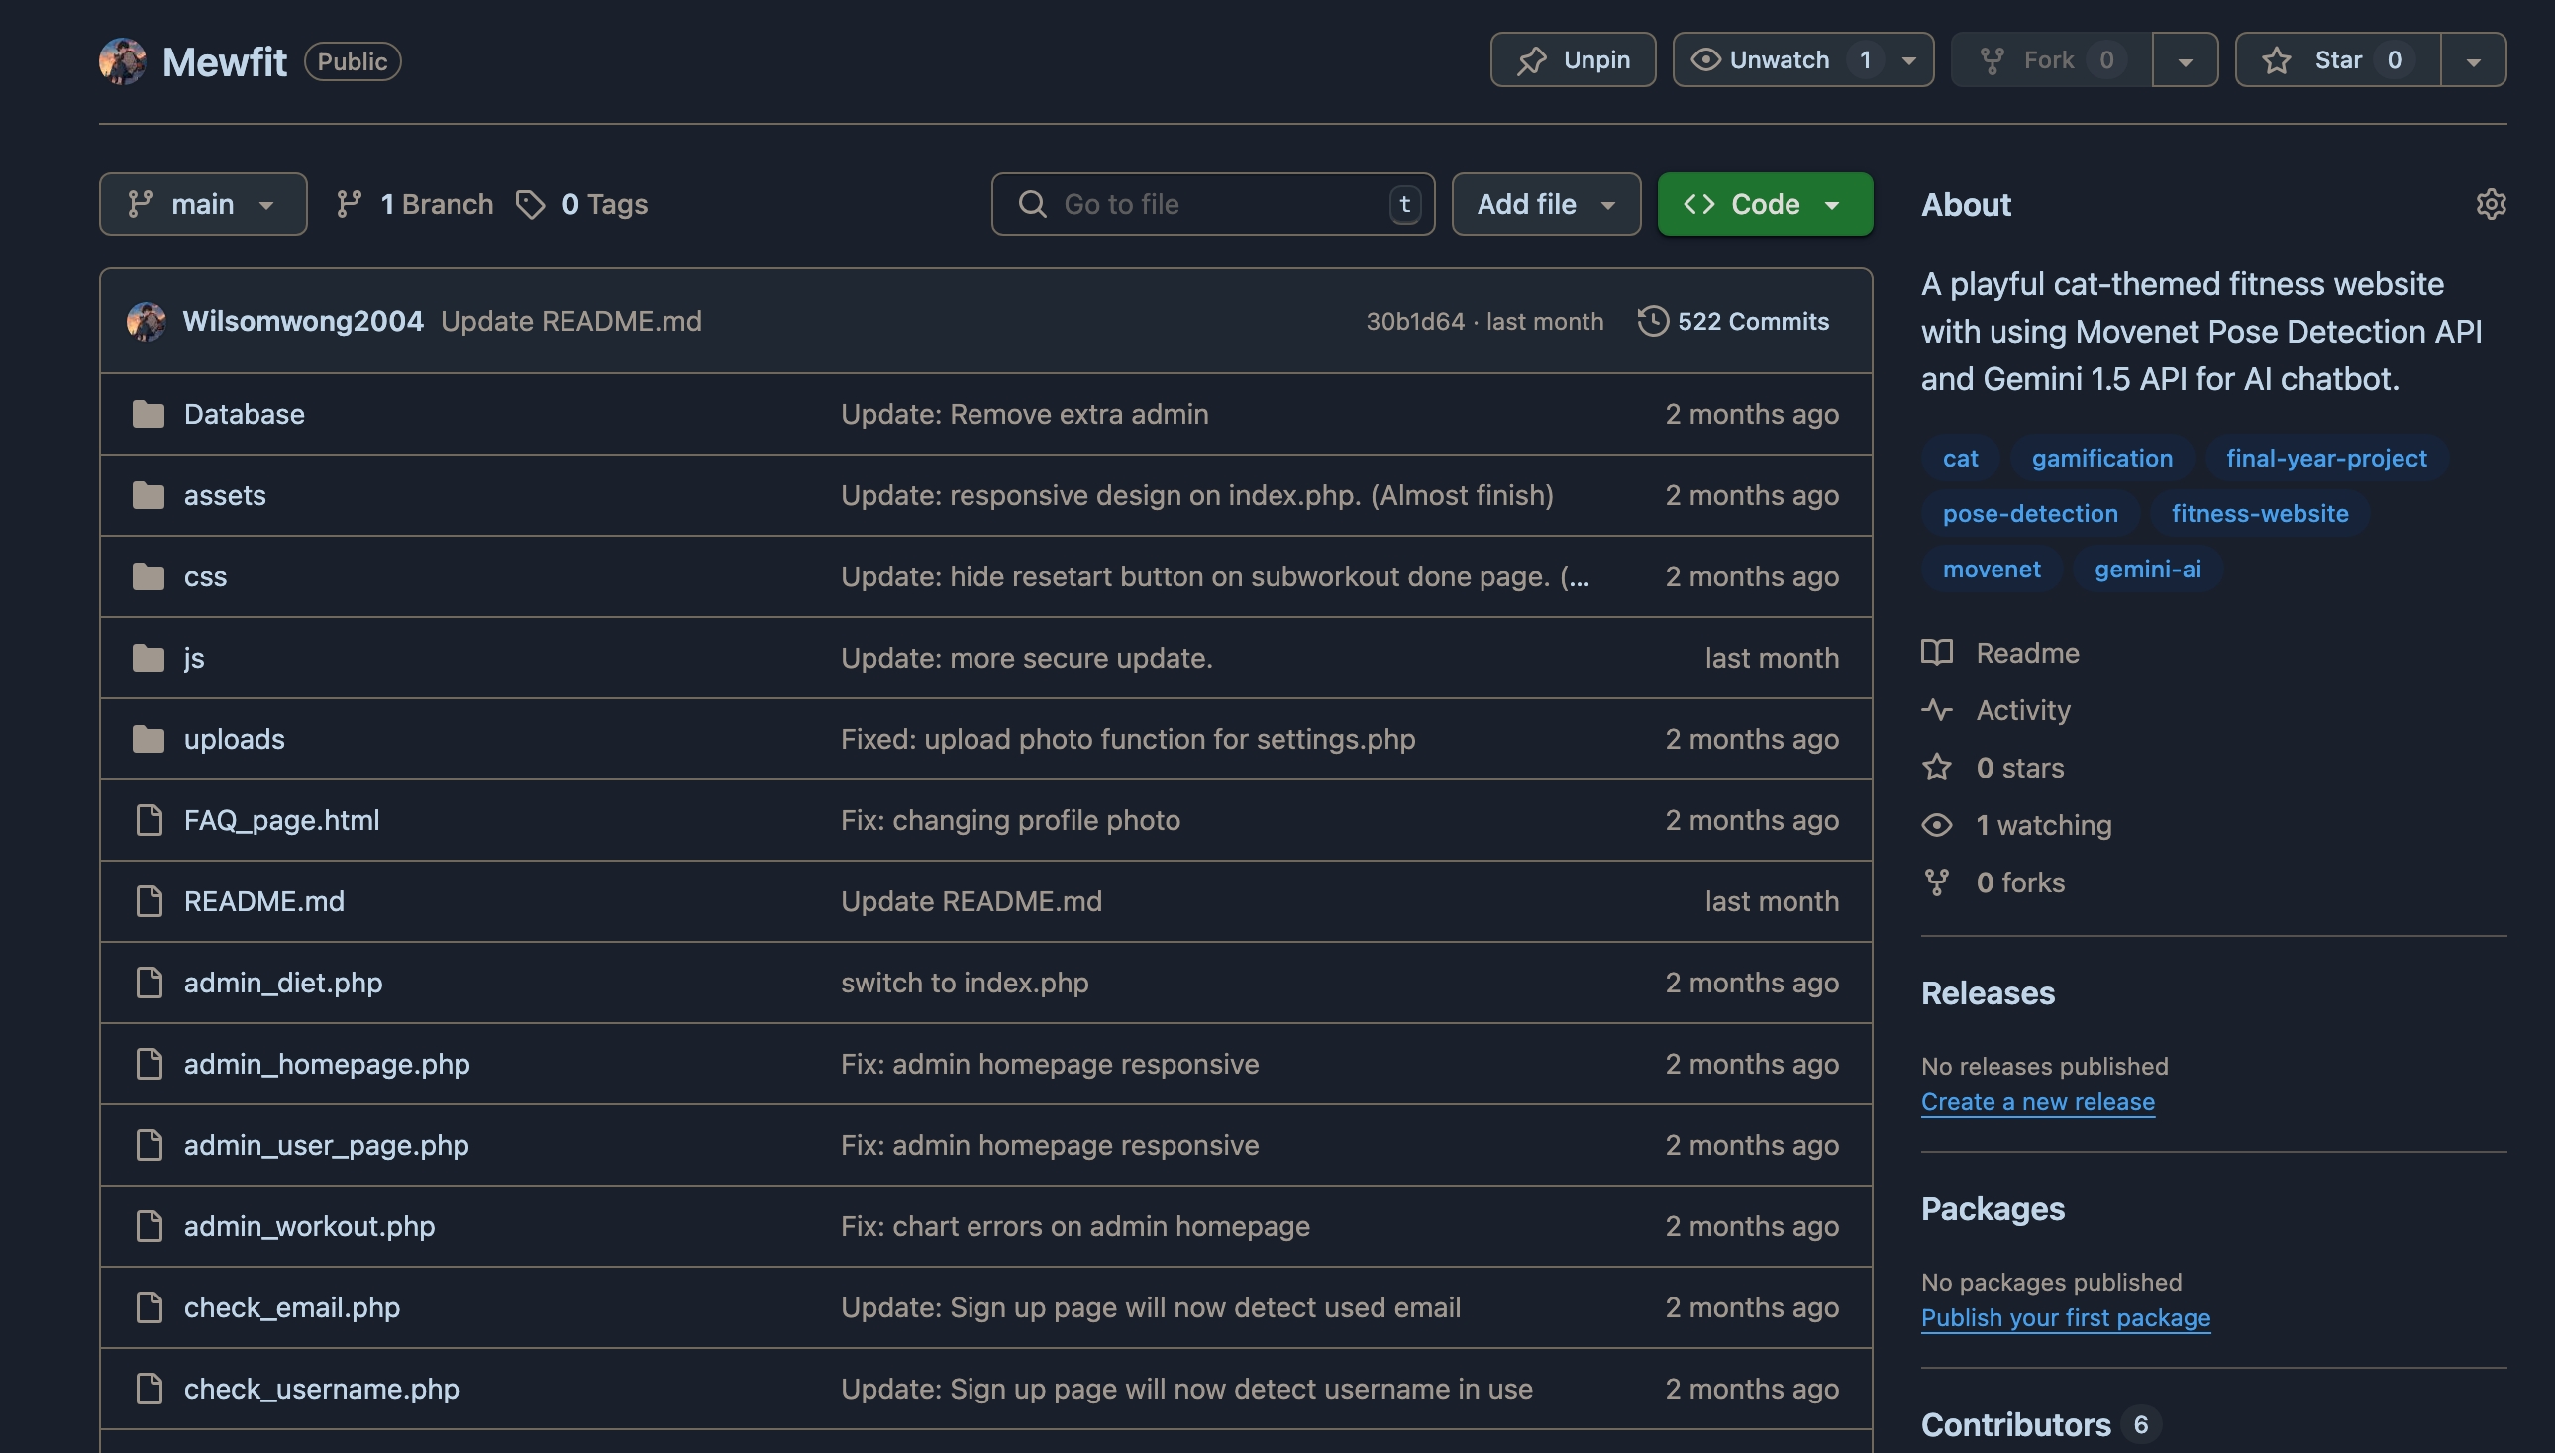The width and height of the screenshot is (2555, 1453).
Task: Open the 0 Tags link
Action: (581, 204)
